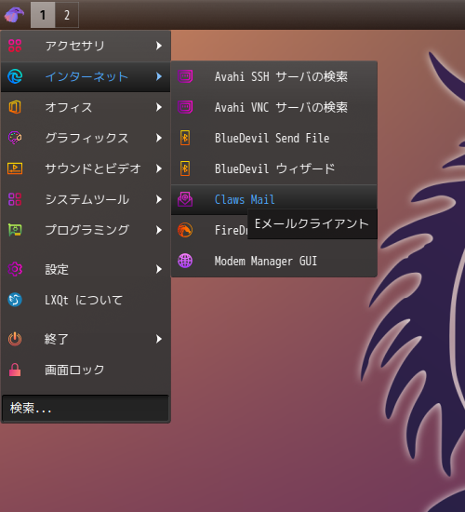Expand the グラフィックス submenu arrow
This screenshot has width=465, height=512.
(159, 138)
